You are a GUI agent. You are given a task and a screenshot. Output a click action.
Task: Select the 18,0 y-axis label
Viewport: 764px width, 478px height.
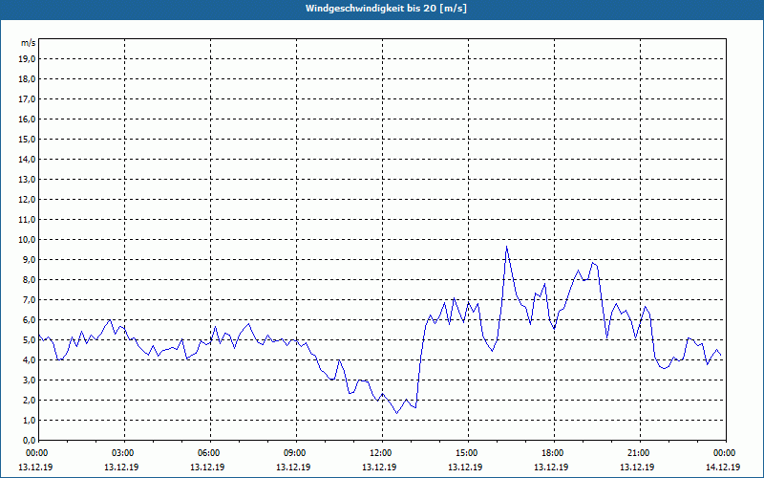coord(27,79)
